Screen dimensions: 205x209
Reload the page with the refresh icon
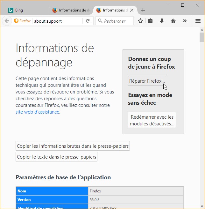(88, 21)
